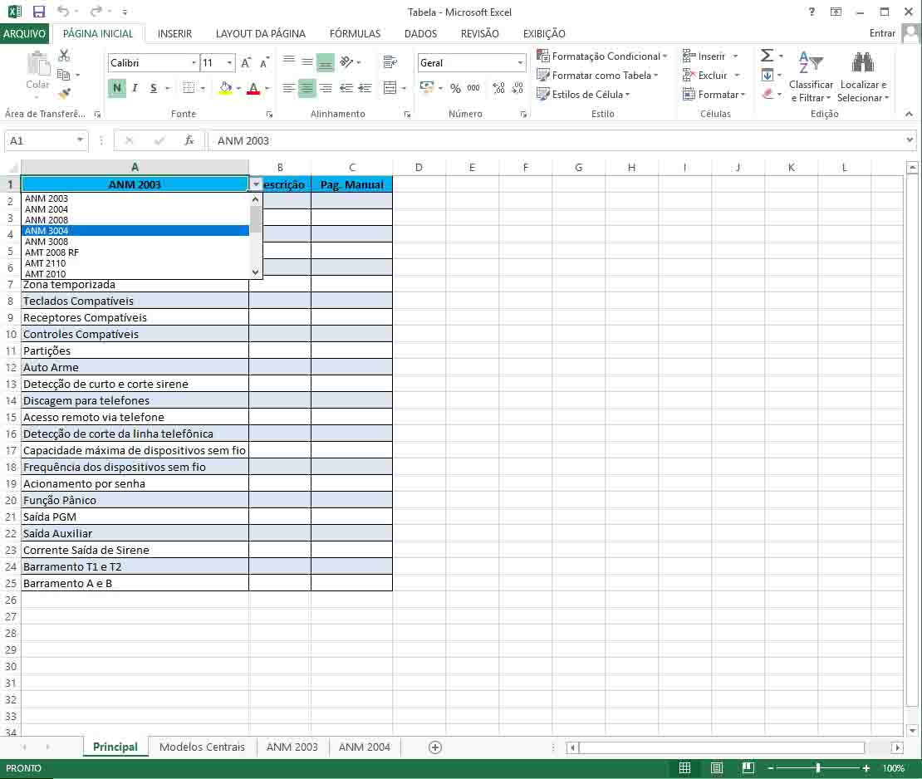Redo the last undone action
Viewport: 922px width, 779px height.
pos(96,12)
